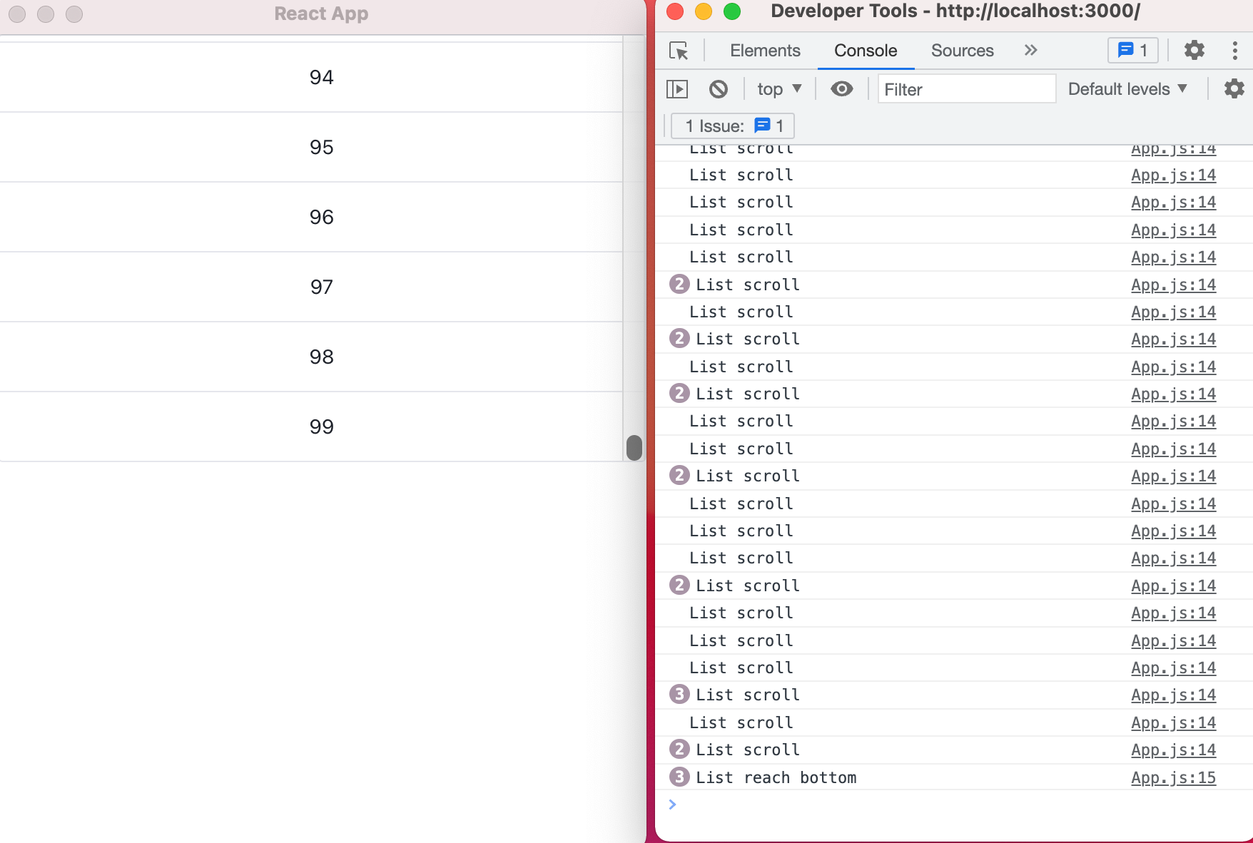The width and height of the screenshot is (1253, 843).
Task: Click a 'List scroll' duplicate count badge
Action: [x=679, y=284]
